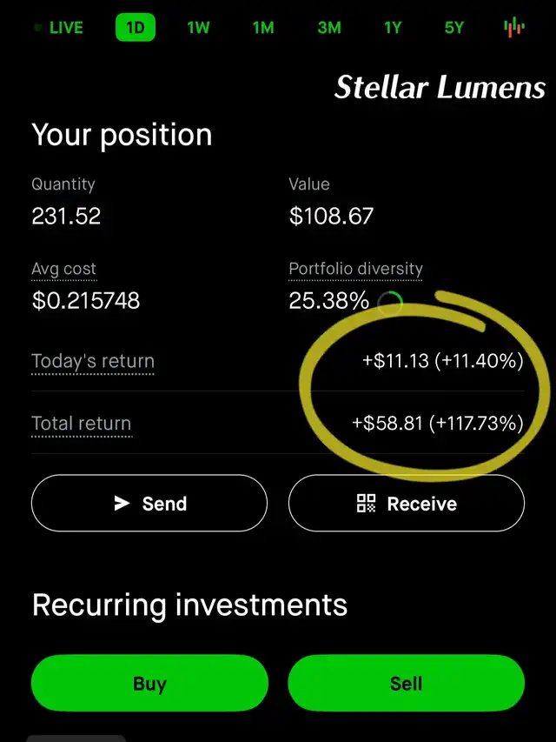Open the Send crypto button

pyautogui.click(x=149, y=503)
